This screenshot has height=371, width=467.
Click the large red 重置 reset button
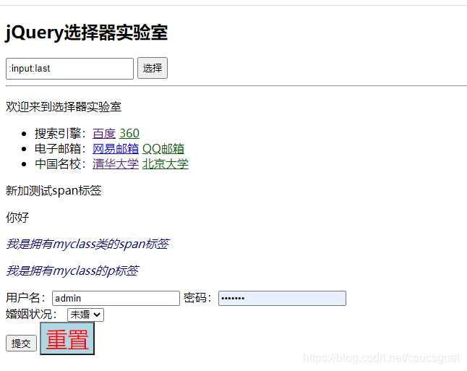(x=67, y=338)
